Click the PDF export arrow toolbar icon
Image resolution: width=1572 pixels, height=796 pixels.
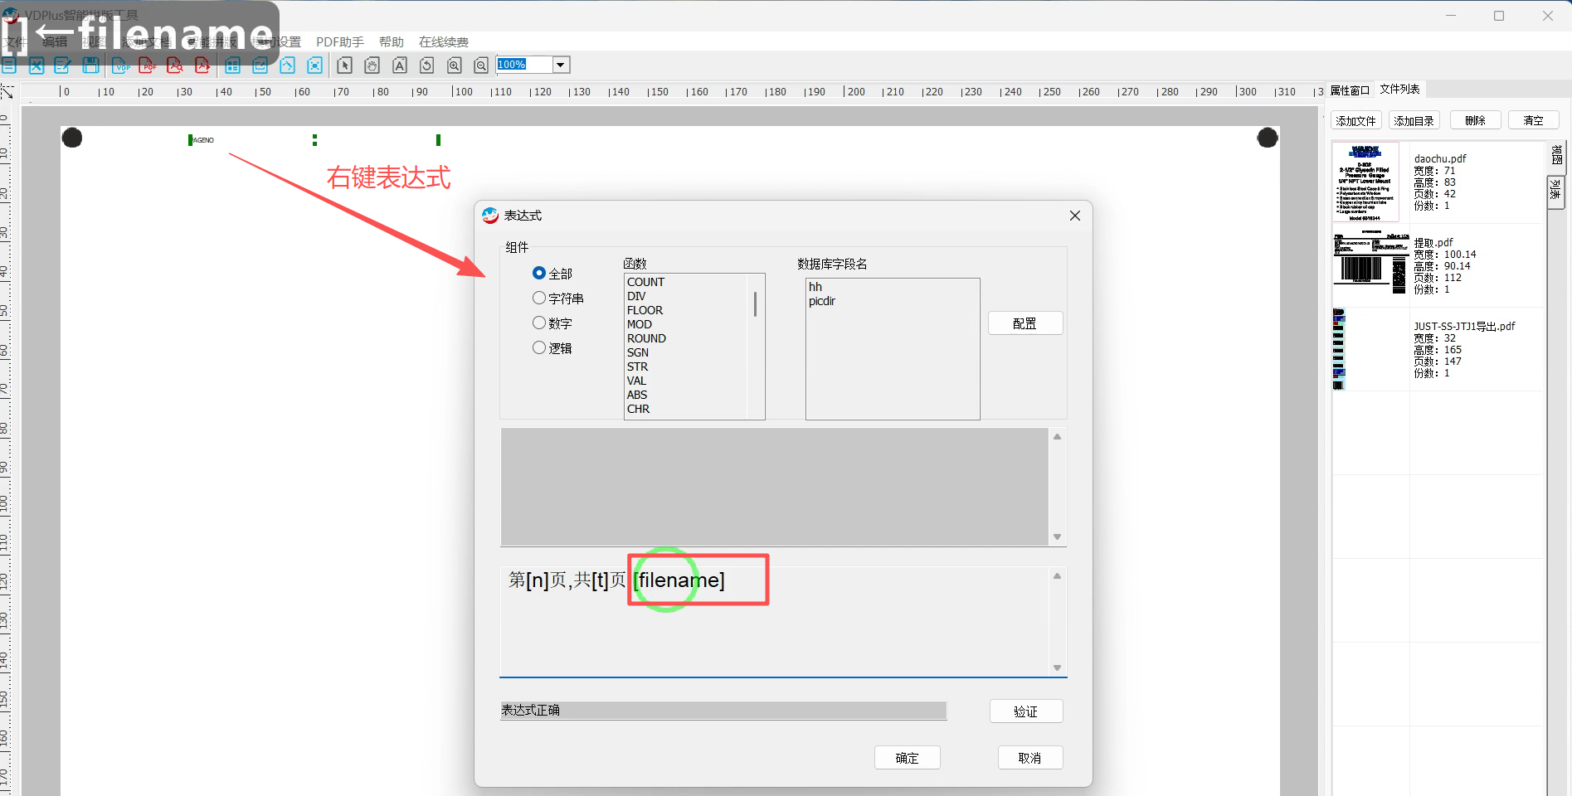click(202, 66)
